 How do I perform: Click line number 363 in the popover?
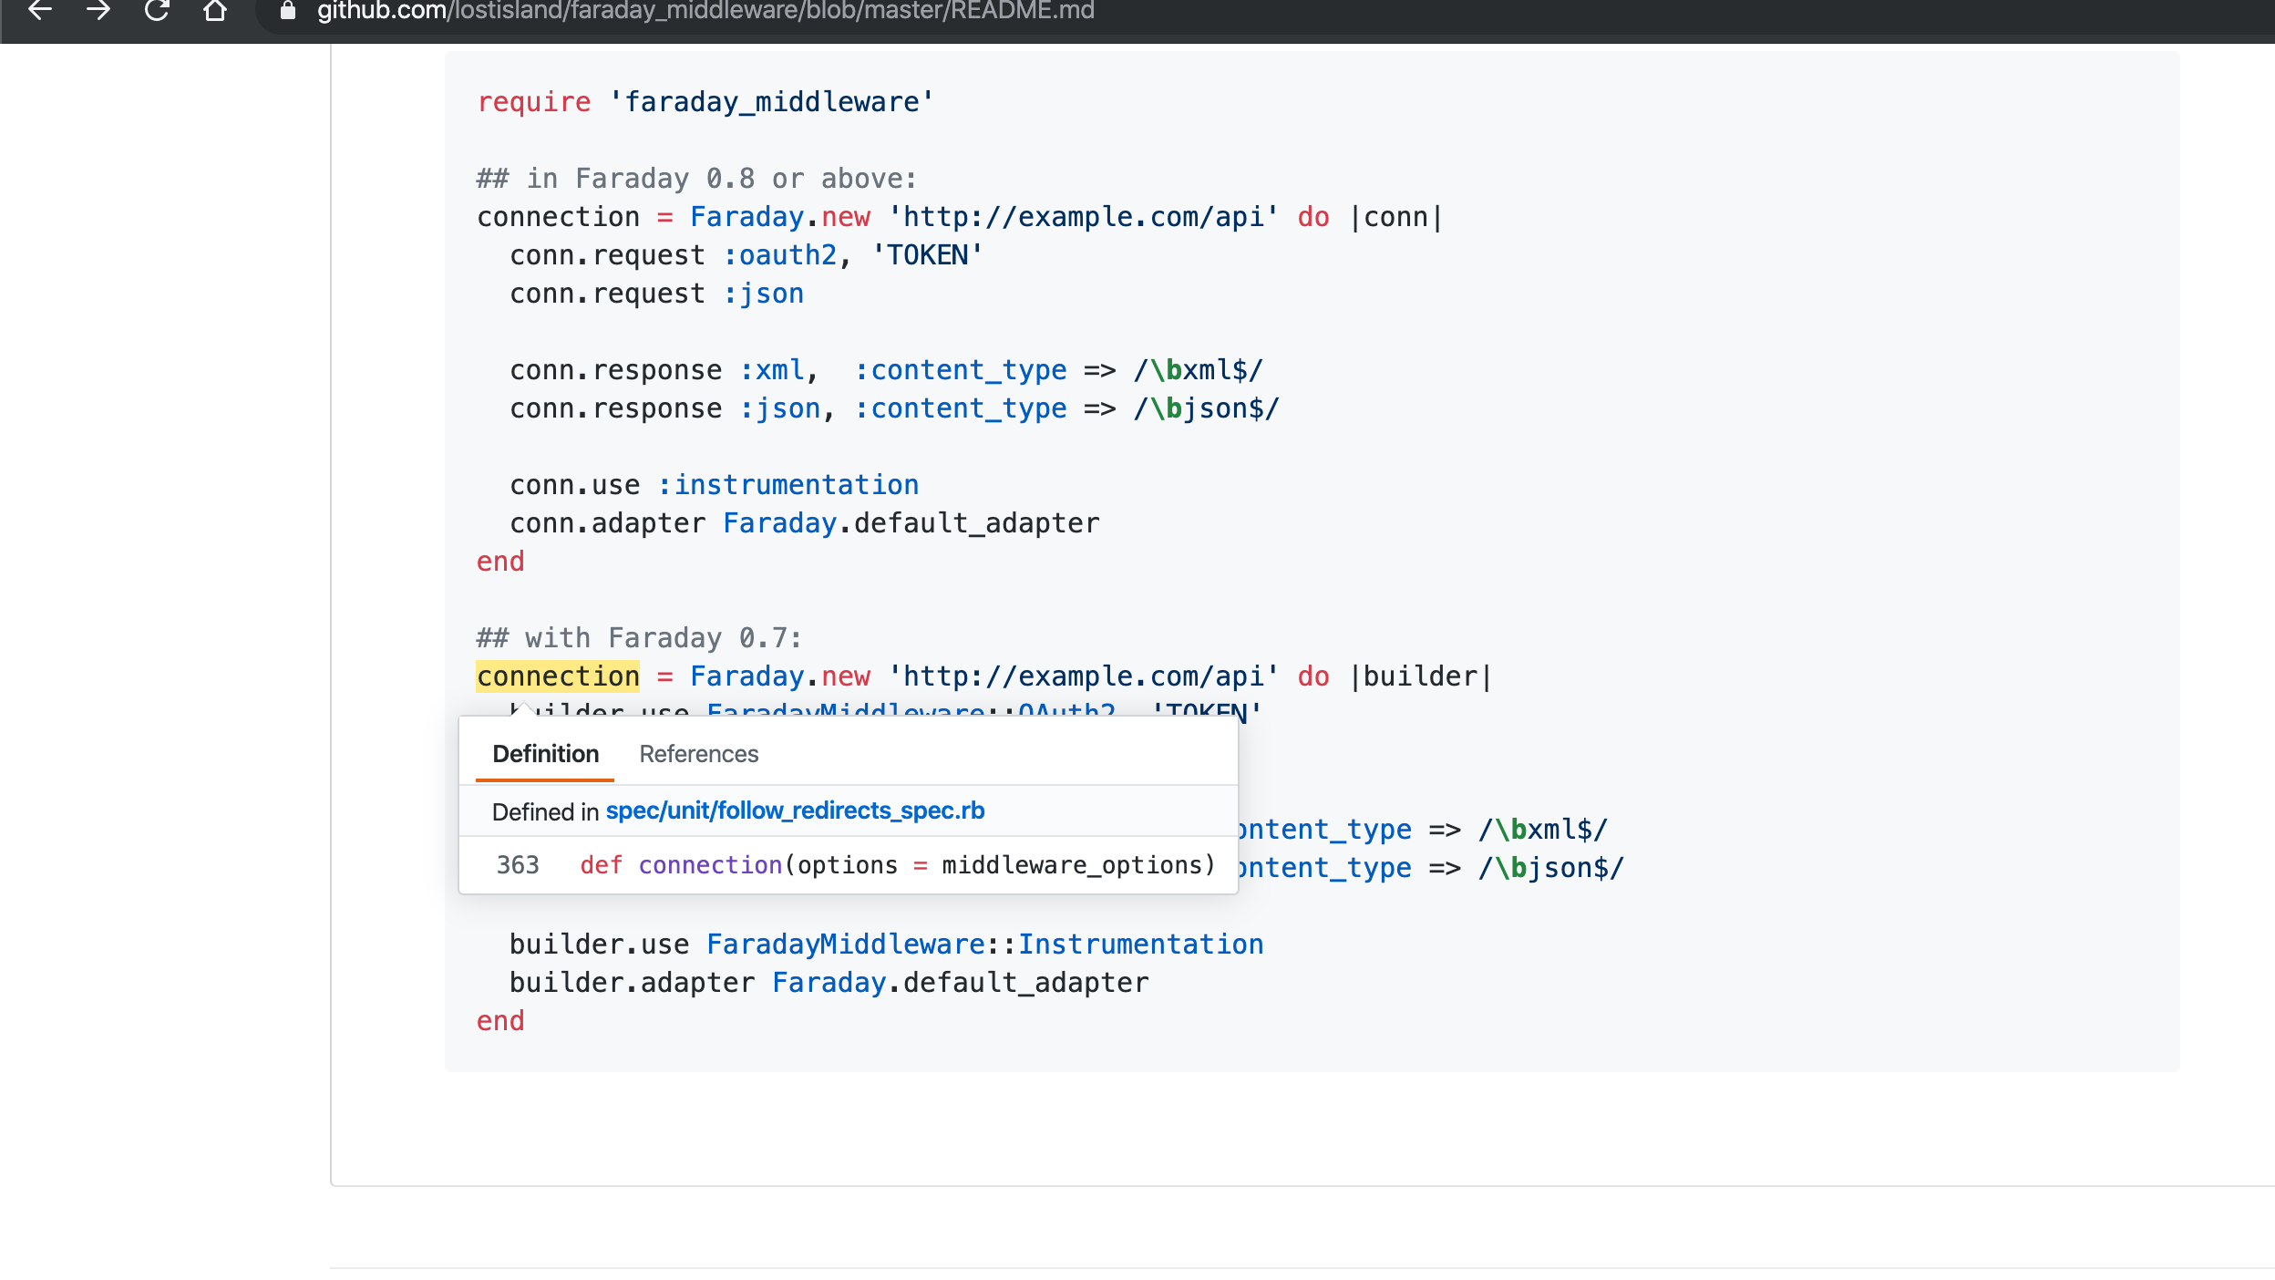518,865
